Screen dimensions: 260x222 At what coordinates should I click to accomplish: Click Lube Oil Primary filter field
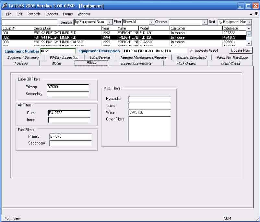[68, 87]
